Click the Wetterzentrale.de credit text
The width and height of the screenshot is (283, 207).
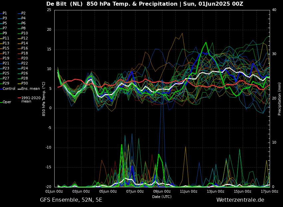pos(240,200)
